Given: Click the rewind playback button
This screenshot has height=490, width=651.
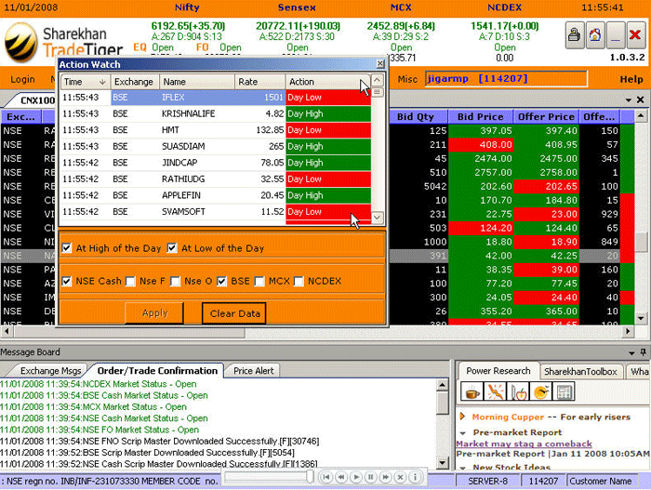Looking at the screenshot, I should click(341, 477).
